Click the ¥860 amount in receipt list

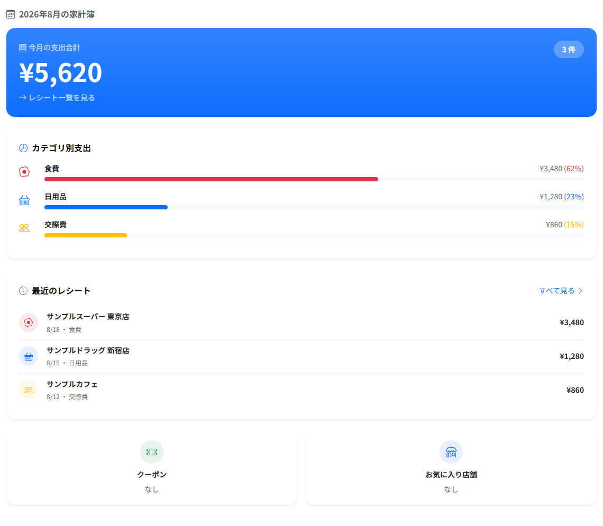click(x=575, y=390)
